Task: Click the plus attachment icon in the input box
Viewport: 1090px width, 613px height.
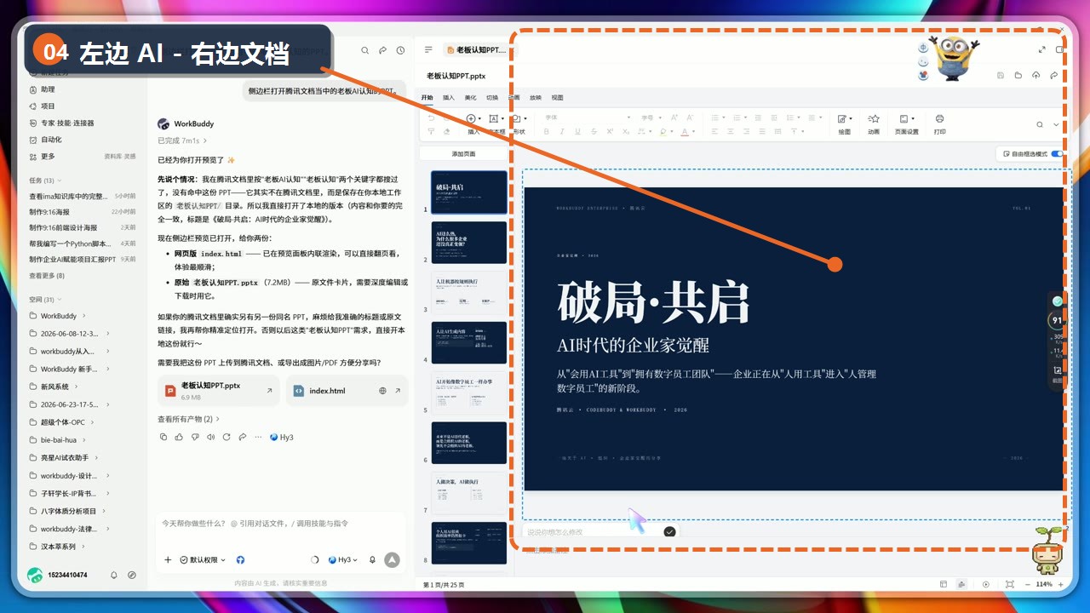Action: click(168, 559)
